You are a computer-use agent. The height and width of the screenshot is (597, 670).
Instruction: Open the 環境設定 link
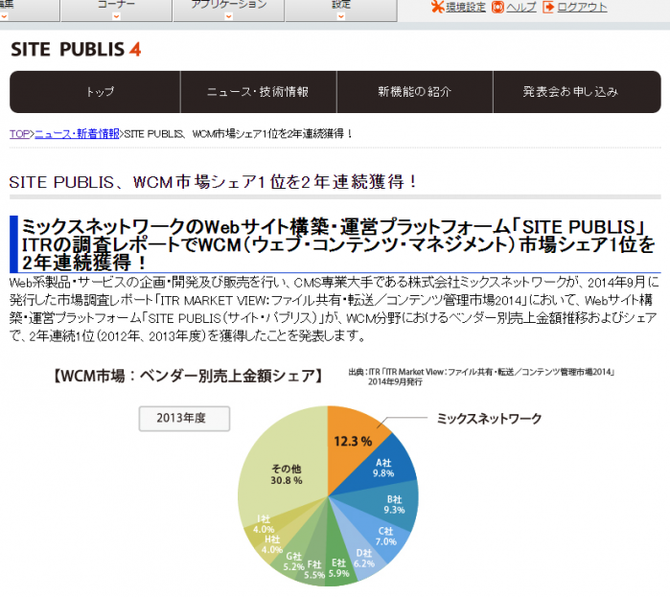tap(466, 7)
